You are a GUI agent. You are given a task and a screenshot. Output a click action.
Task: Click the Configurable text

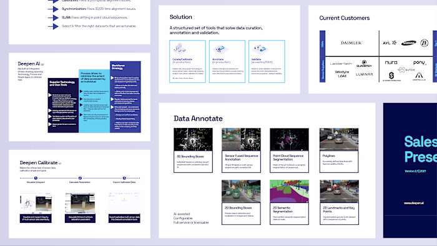(183, 218)
